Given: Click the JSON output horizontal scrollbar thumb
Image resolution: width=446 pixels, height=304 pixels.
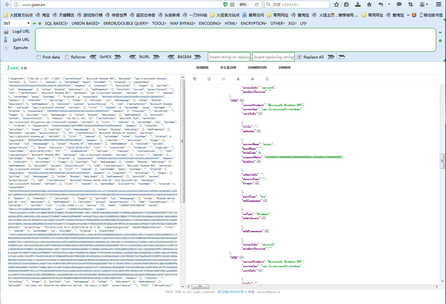Looking at the screenshot, I should (x=200, y=287).
